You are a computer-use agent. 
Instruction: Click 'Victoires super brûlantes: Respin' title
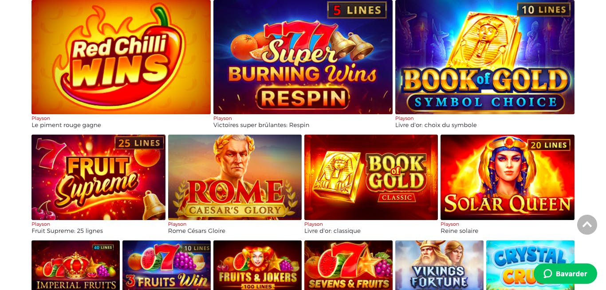point(261,125)
